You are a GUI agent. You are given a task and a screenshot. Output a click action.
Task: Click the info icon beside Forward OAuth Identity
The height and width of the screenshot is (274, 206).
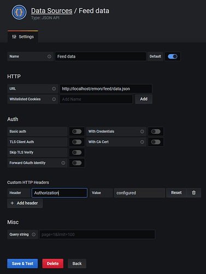[x=63, y=163]
